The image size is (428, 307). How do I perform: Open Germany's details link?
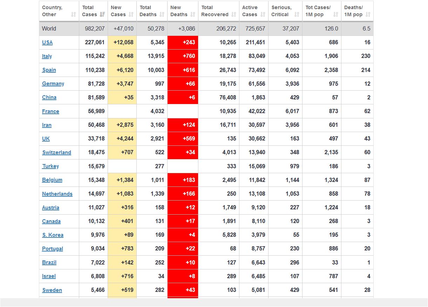(x=53, y=84)
